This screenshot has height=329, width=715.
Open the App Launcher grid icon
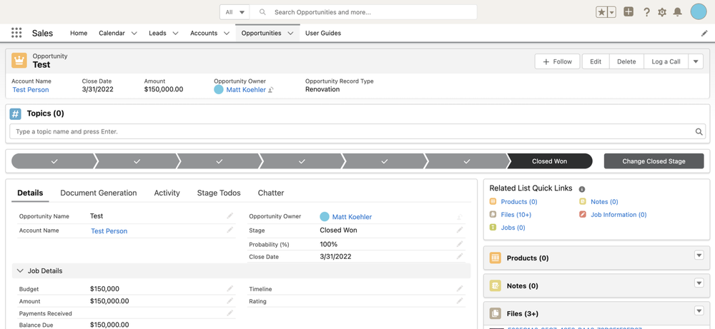(x=16, y=33)
